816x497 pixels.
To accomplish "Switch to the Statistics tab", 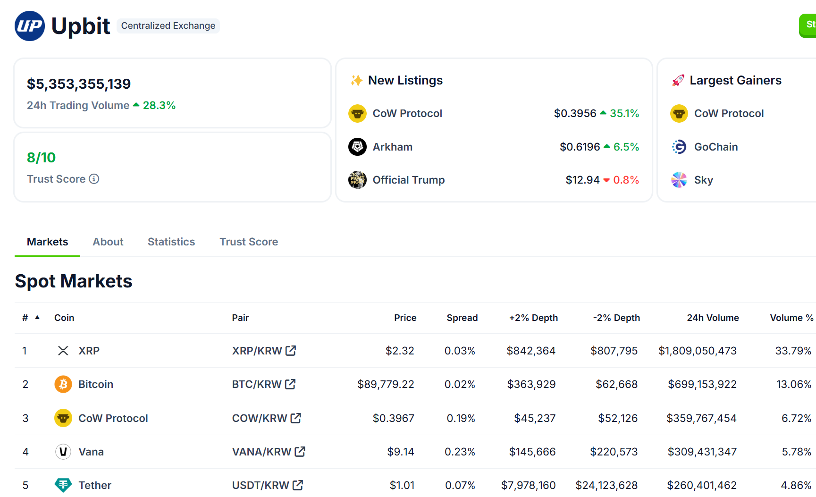I will tap(171, 242).
